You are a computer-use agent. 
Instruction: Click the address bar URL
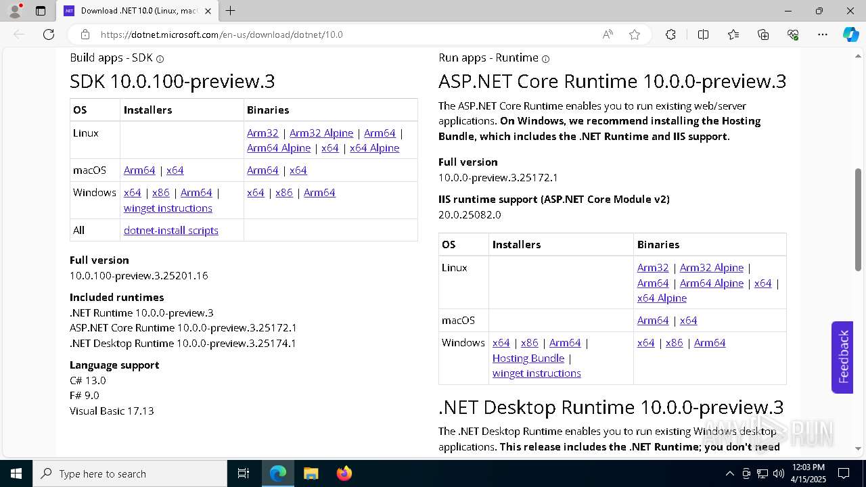pos(222,34)
